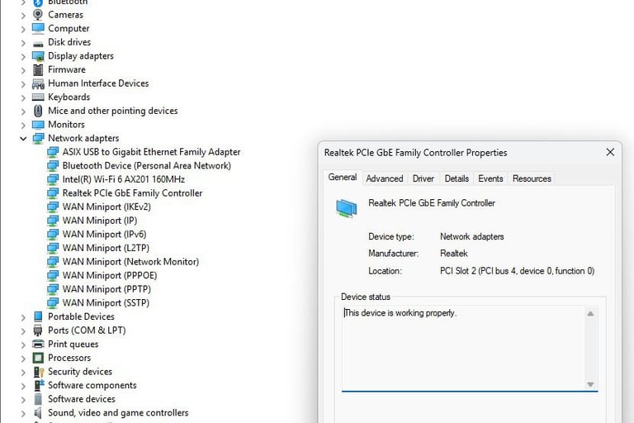This screenshot has width=634, height=423.
Task: Select ASIX USB to Gigabit Ethernet adapter
Action: pyautogui.click(x=151, y=152)
